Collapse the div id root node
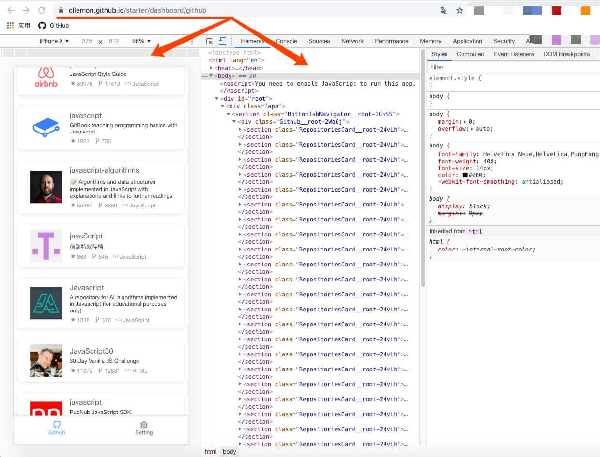The height and width of the screenshot is (457, 600). [x=216, y=99]
